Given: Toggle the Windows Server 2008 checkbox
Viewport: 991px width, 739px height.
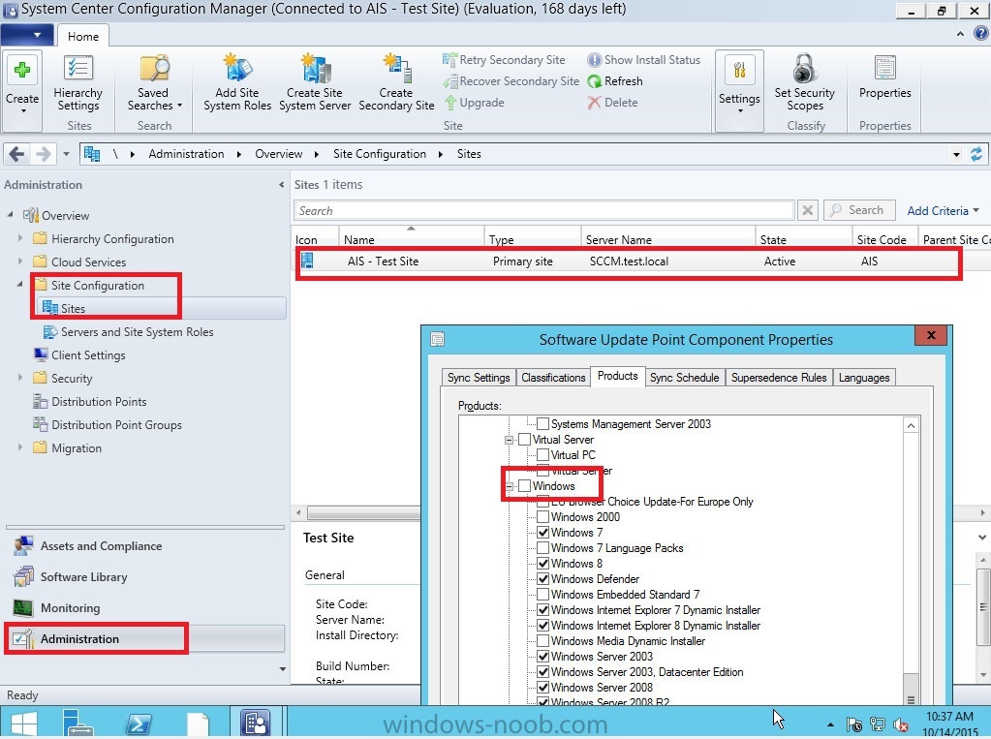Looking at the screenshot, I should tap(542, 687).
